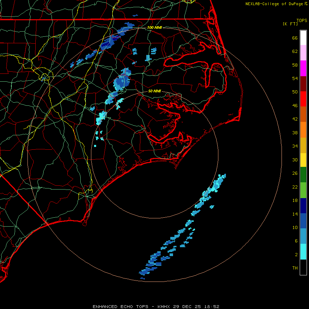
Task: Click the legend value '34'
Action: click(x=295, y=146)
